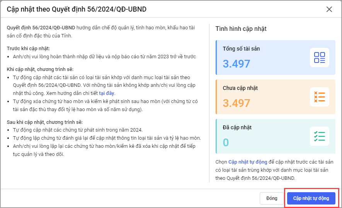Click the Trước khi cập nhật heading
Image resolution: width=342 pixels, height=208 pixels.
pyautogui.click(x=28, y=48)
